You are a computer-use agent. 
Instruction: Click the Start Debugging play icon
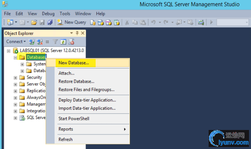point(211,22)
